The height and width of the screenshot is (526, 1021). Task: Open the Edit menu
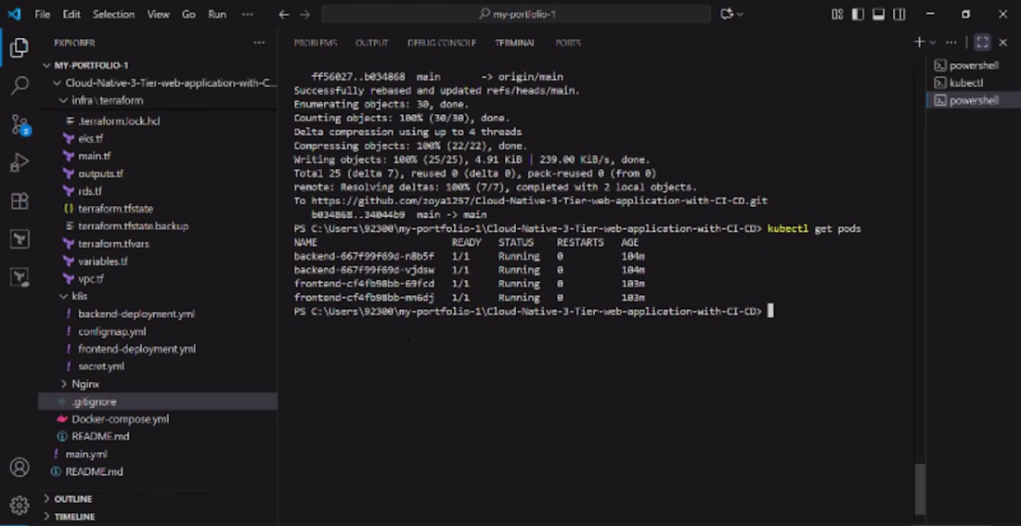point(71,14)
